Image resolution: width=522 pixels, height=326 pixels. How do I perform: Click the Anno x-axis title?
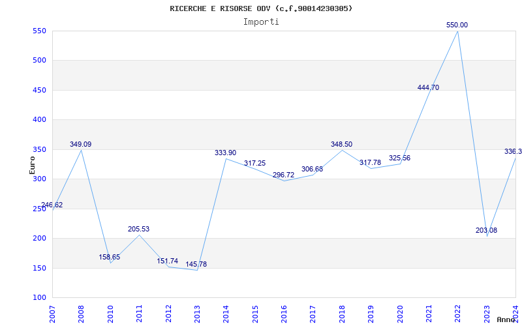pyautogui.click(x=505, y=319)
